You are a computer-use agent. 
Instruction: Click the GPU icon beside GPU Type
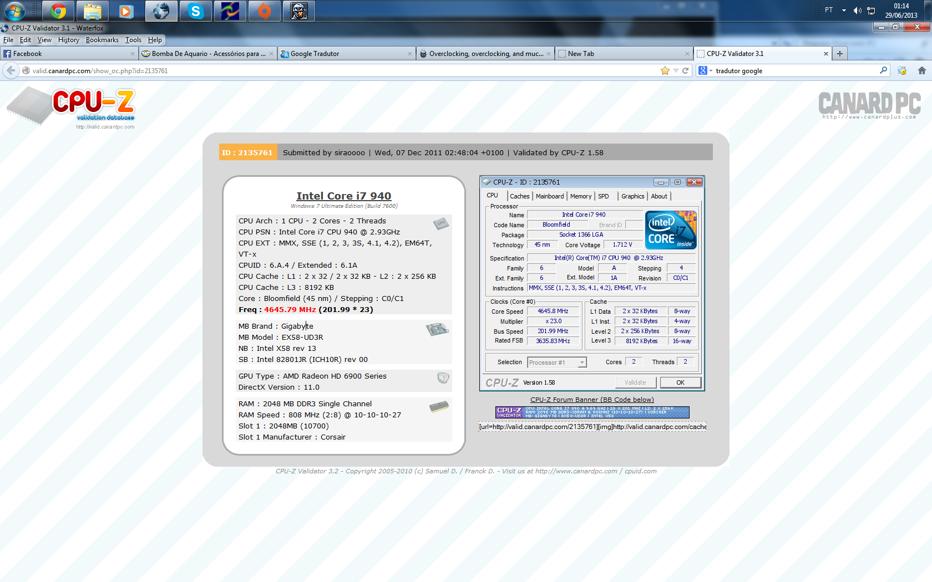point(443,378)
